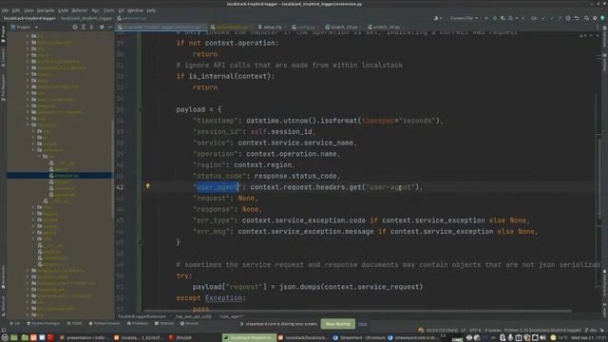Collapse the payload dictionary fold marker at line 35
The width and height of the screenshot is (608, 342).
click(141, 110)
